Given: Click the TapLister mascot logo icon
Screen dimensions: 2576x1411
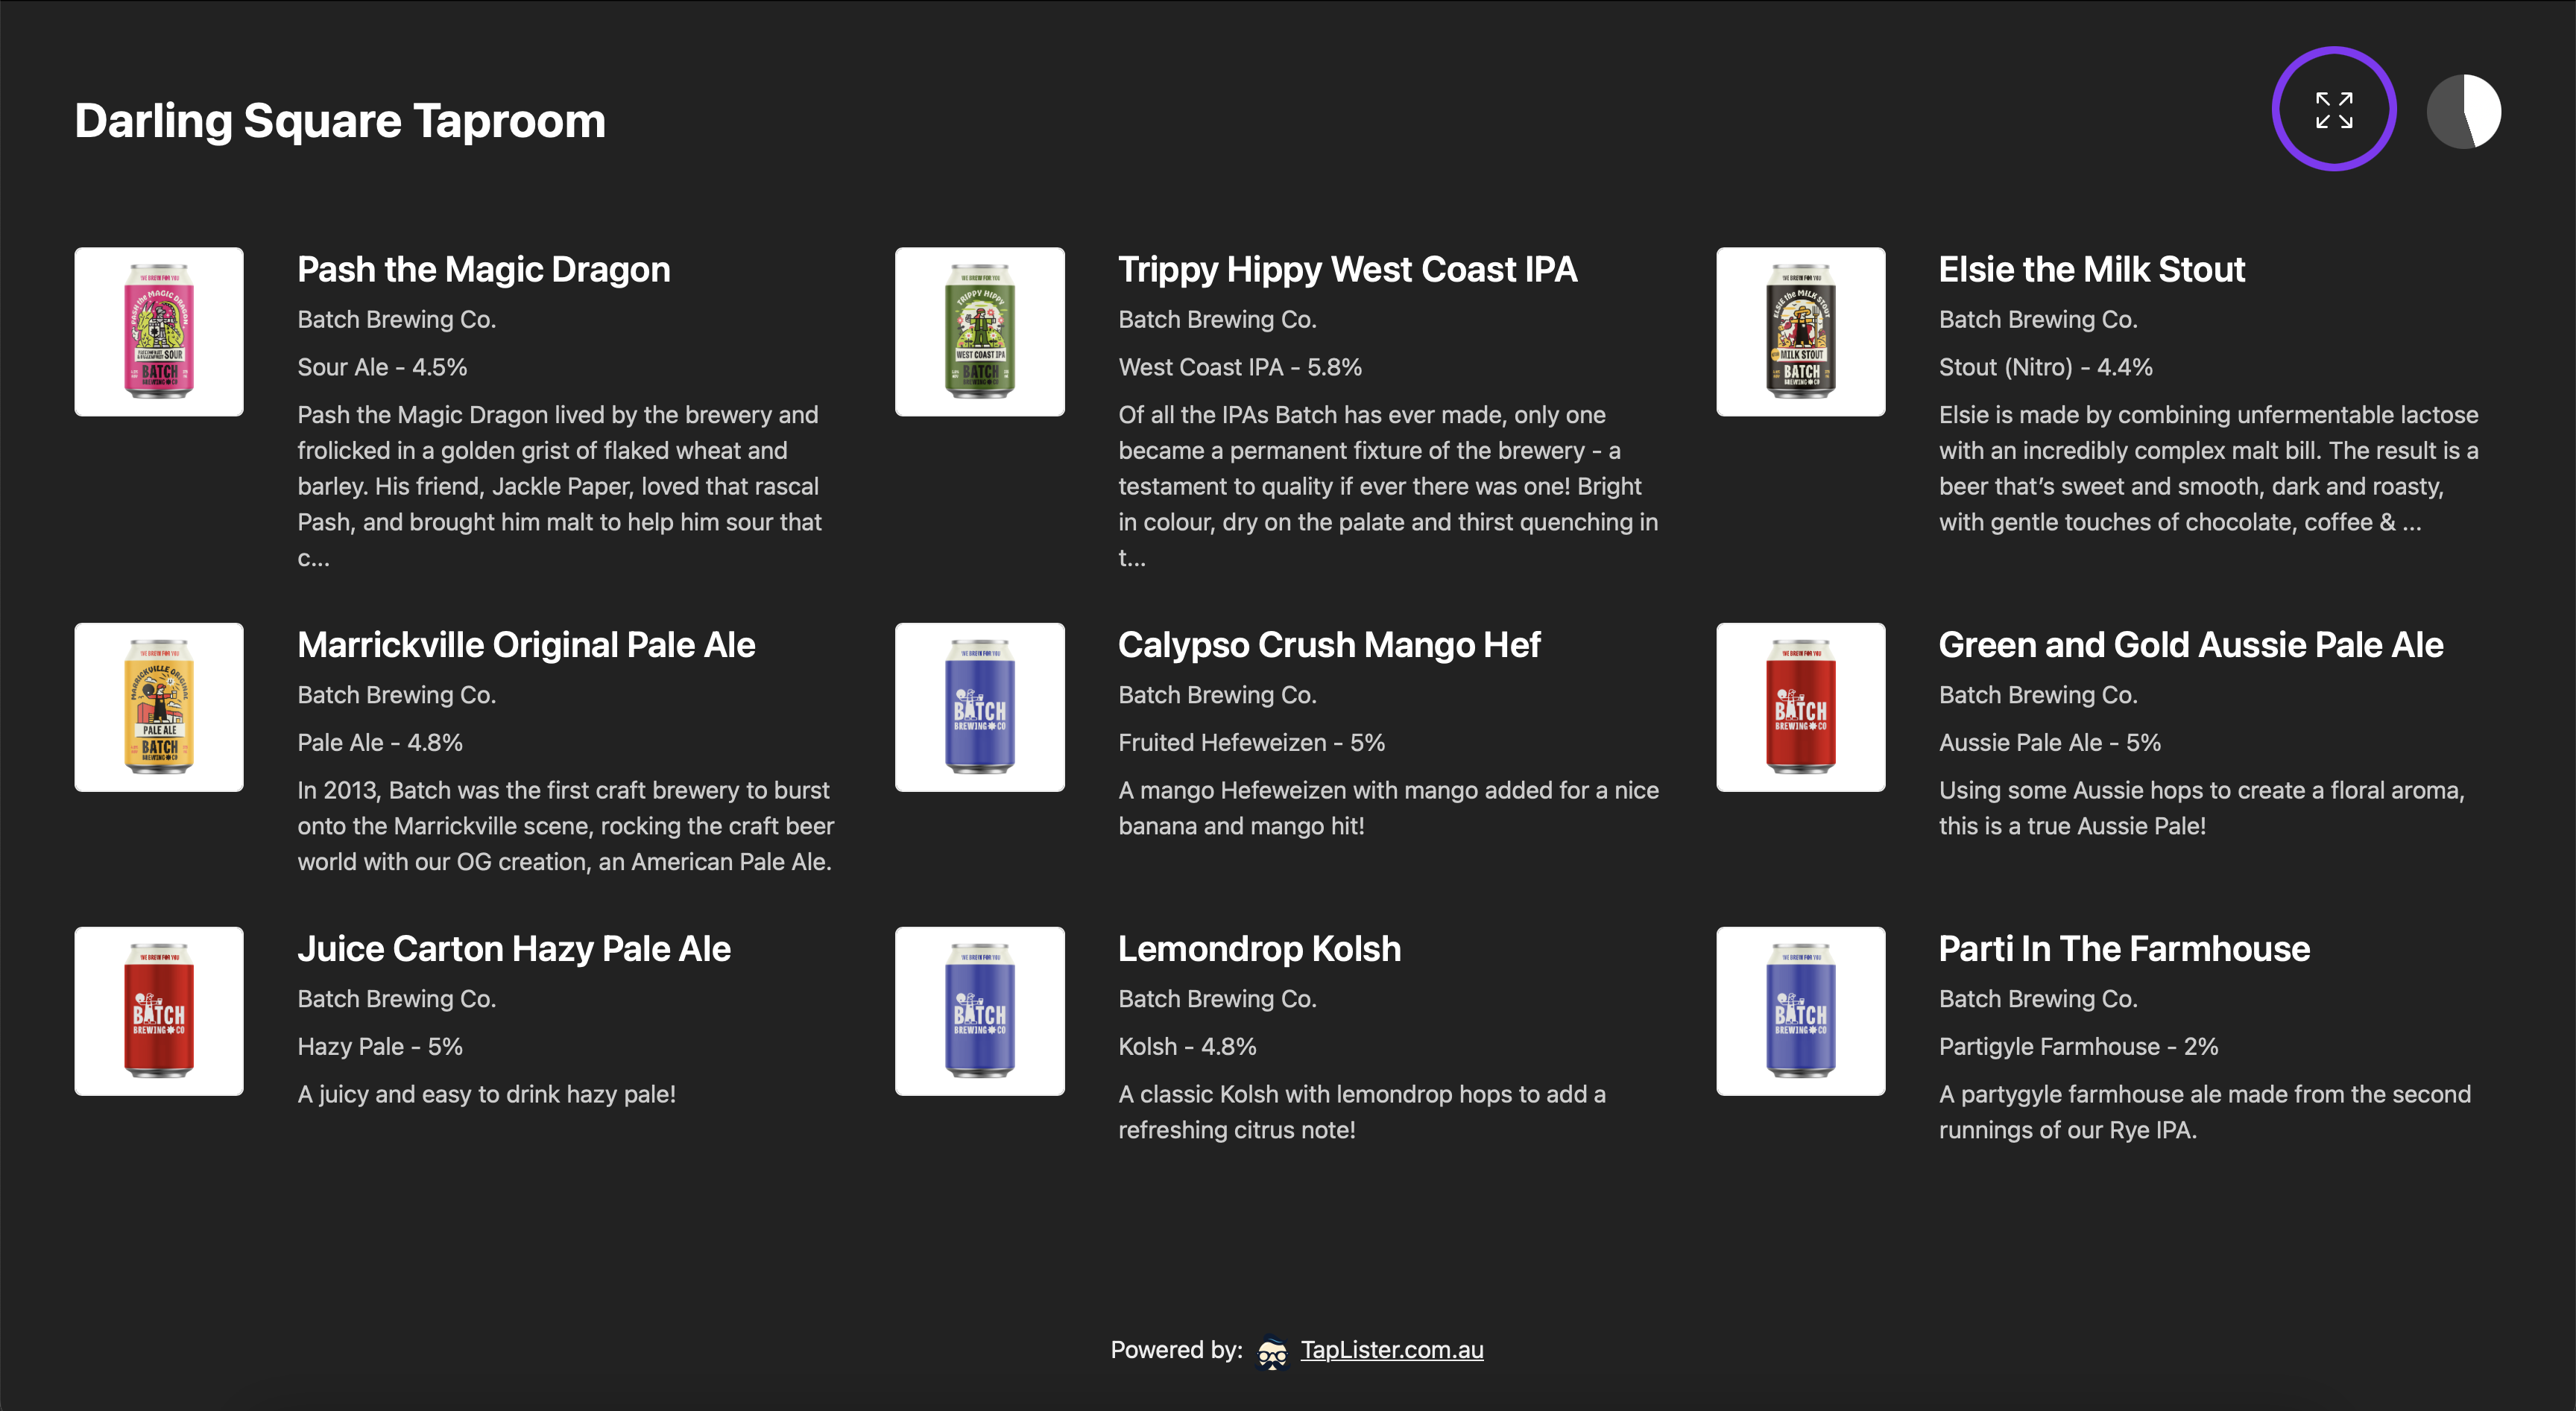Looking at the screenshot, I should 1272,1351.
